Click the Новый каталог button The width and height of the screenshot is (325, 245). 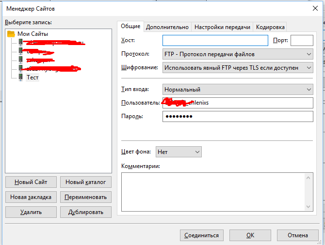tap(85, 182)
